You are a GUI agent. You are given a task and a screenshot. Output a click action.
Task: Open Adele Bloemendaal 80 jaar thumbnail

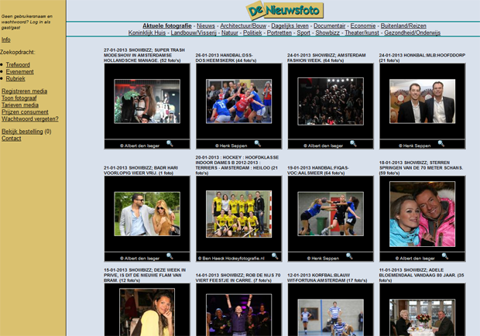pos(422,317)
